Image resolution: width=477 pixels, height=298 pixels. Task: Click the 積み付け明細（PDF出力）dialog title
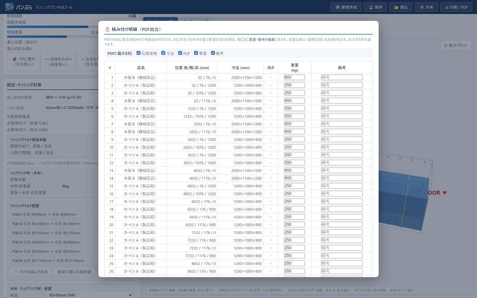coord(136,29)
